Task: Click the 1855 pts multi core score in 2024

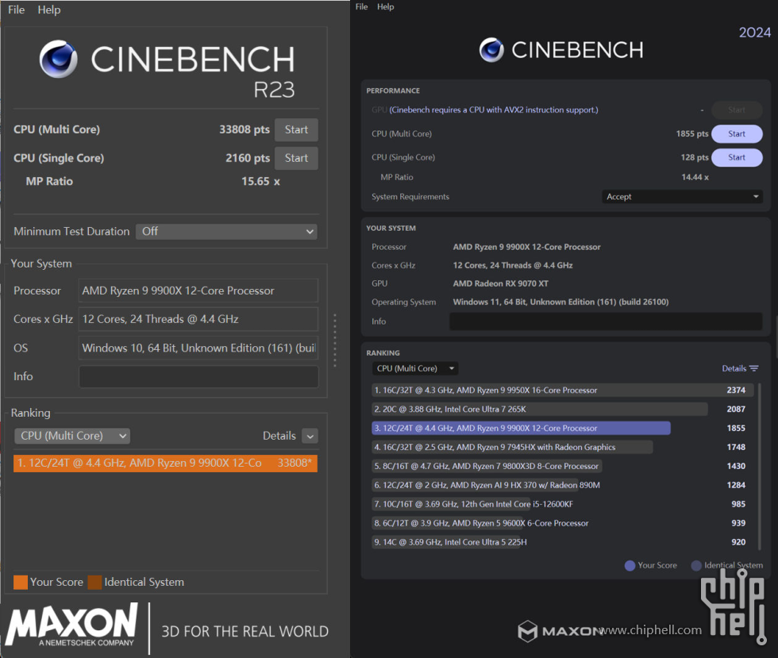Action: [692, 133]
